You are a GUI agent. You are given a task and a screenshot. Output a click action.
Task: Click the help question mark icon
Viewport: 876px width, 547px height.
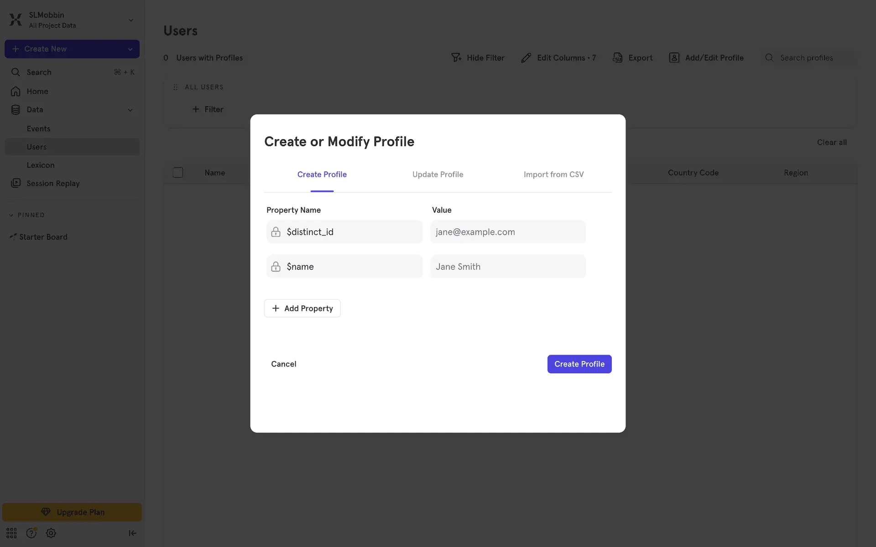[x=31, y=533]
